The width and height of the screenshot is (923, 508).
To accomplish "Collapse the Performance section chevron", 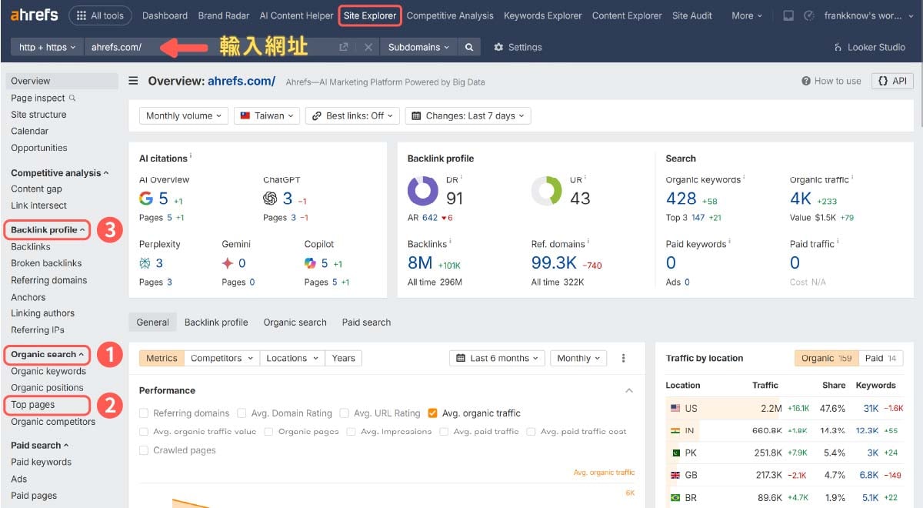I will click(629, 390).
